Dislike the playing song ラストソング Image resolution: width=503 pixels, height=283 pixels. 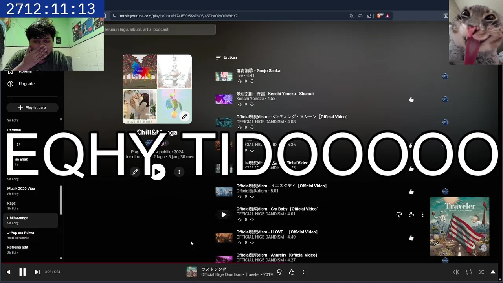click(x=280, y=272)
